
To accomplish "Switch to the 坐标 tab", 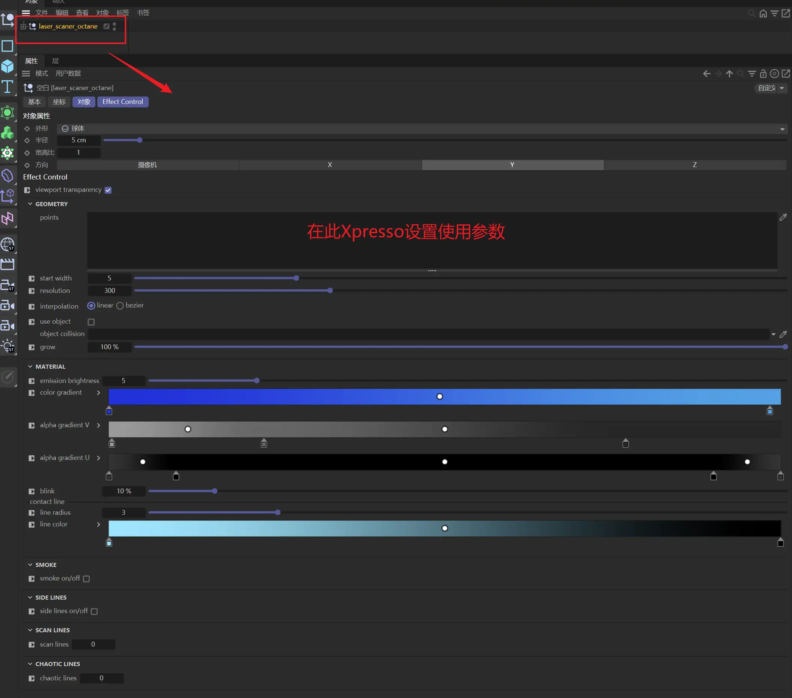I will pos(59,102).
